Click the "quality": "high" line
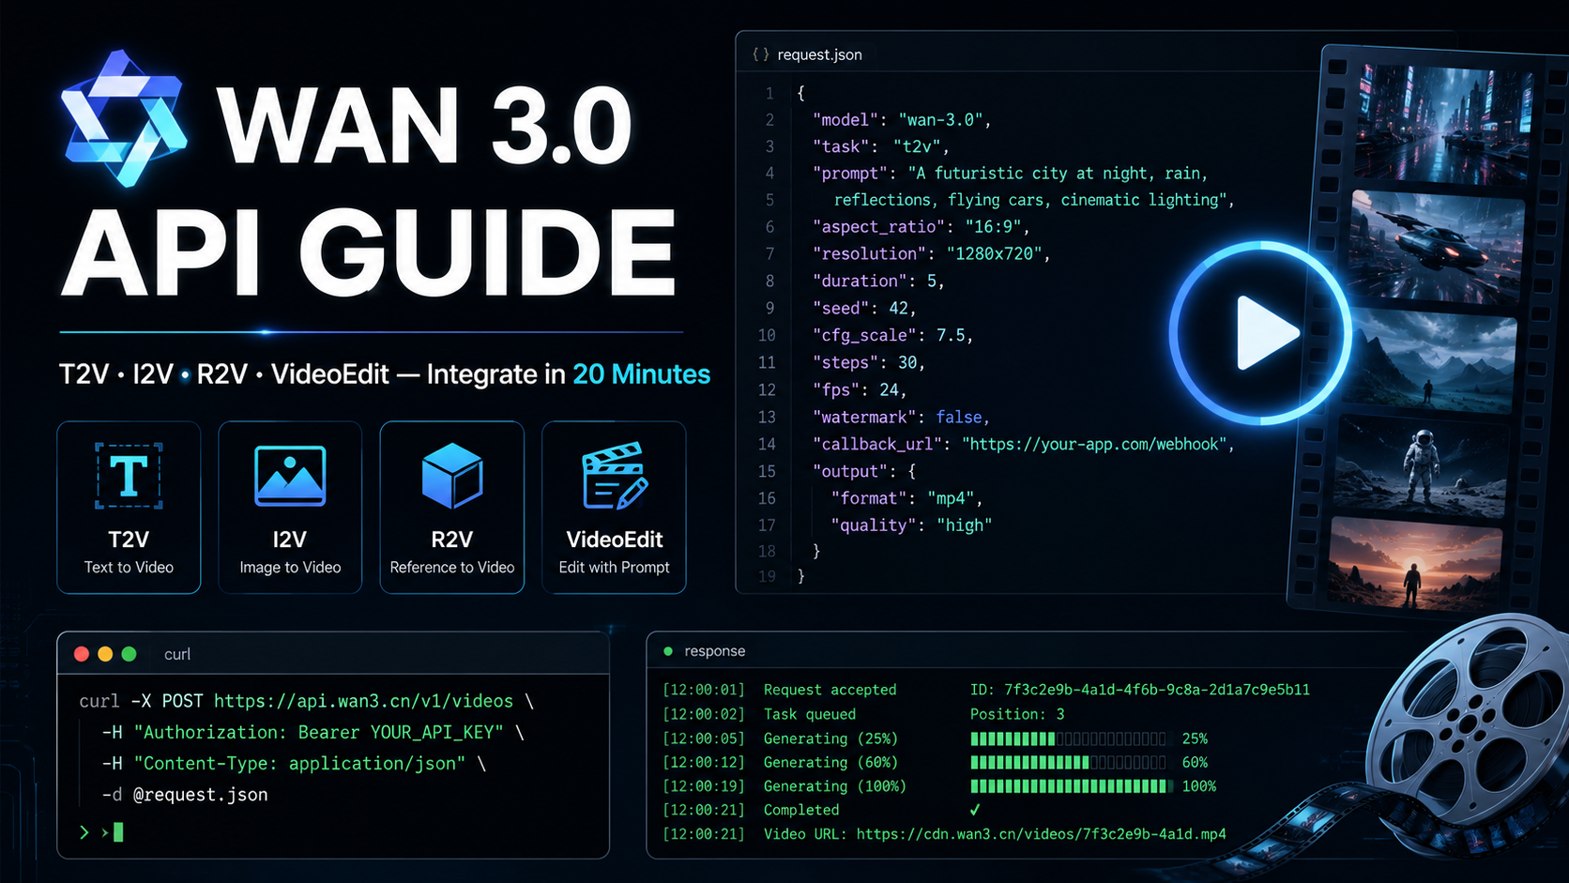 point(911,525)
